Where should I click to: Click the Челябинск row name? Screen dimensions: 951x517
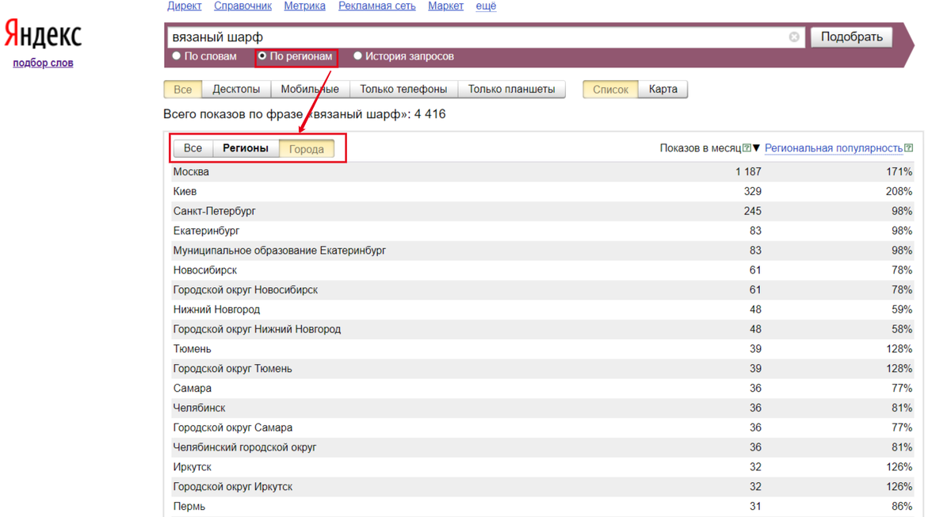point(199,408)
